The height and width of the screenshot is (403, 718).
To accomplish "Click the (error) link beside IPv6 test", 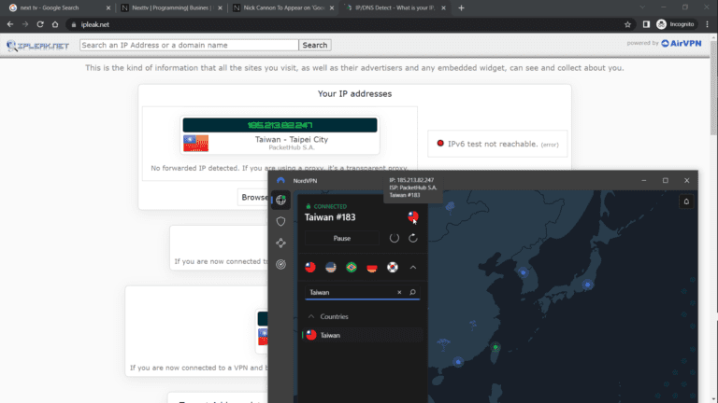I will pos(550,145).
